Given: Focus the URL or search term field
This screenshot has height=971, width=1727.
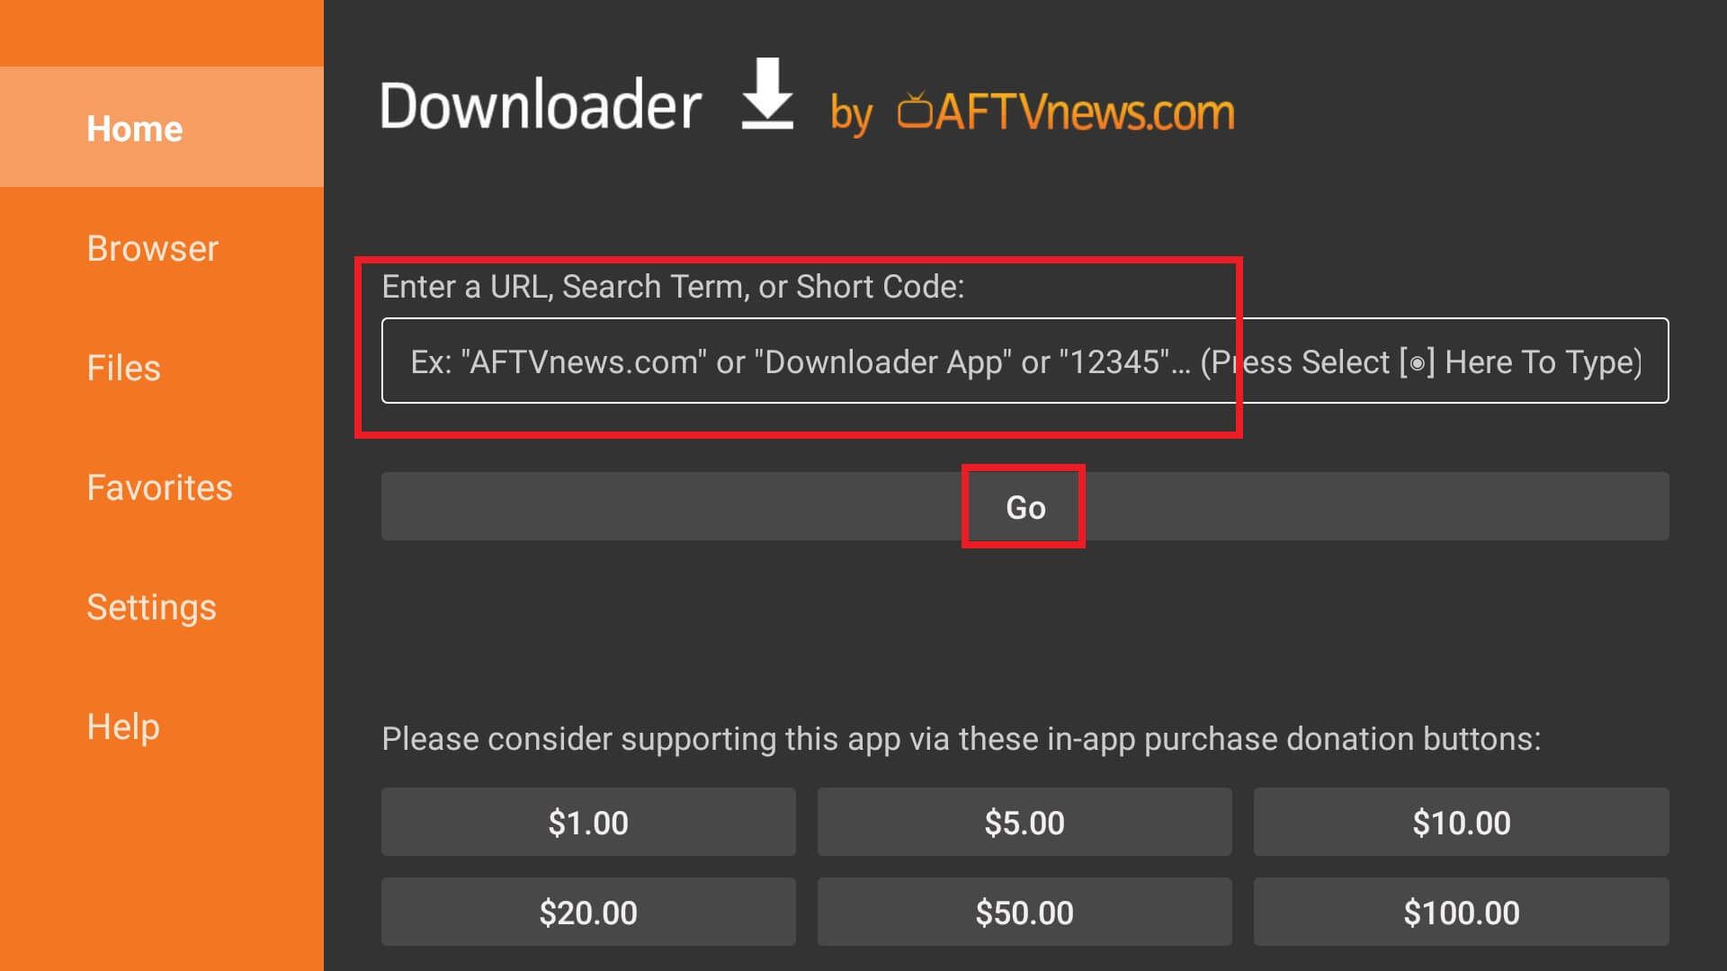Looking at the screenshot, I should pos(1025,361).
